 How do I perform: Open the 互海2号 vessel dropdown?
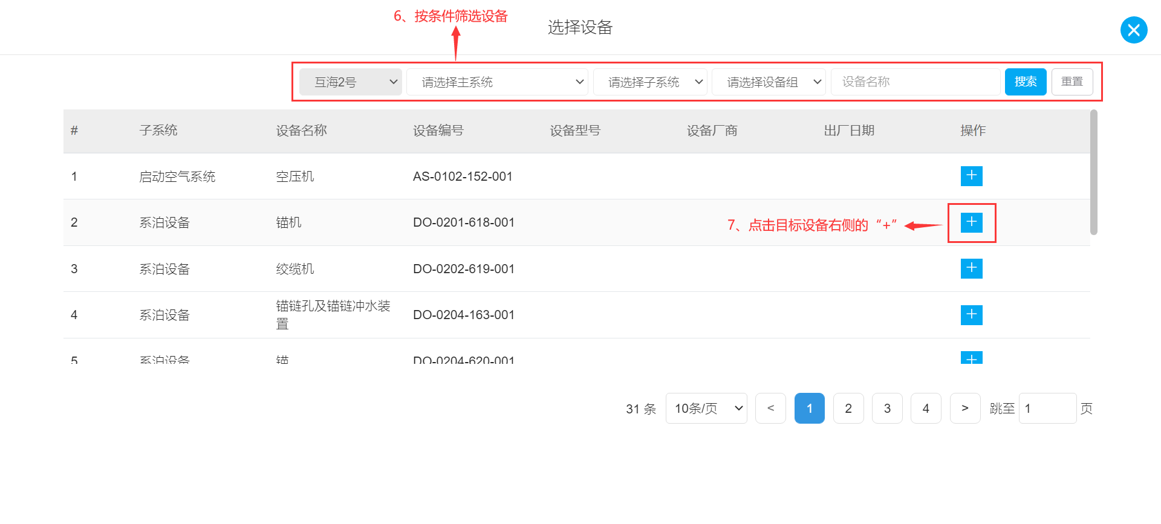(x=351, y=82)
